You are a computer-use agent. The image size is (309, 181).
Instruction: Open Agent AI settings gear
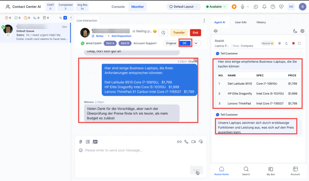302,31
